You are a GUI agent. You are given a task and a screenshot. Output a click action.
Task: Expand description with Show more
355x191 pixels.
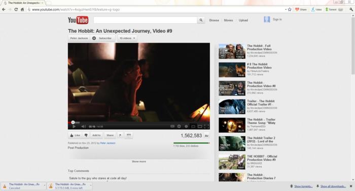click(139, 162)
